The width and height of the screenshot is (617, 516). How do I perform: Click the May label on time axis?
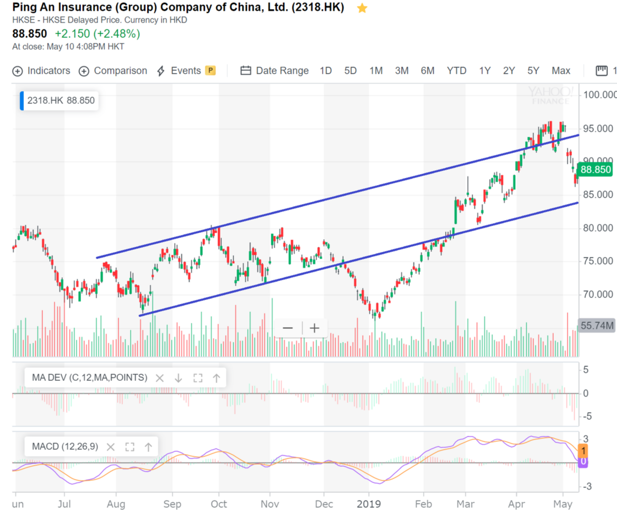tap(563, 504)
